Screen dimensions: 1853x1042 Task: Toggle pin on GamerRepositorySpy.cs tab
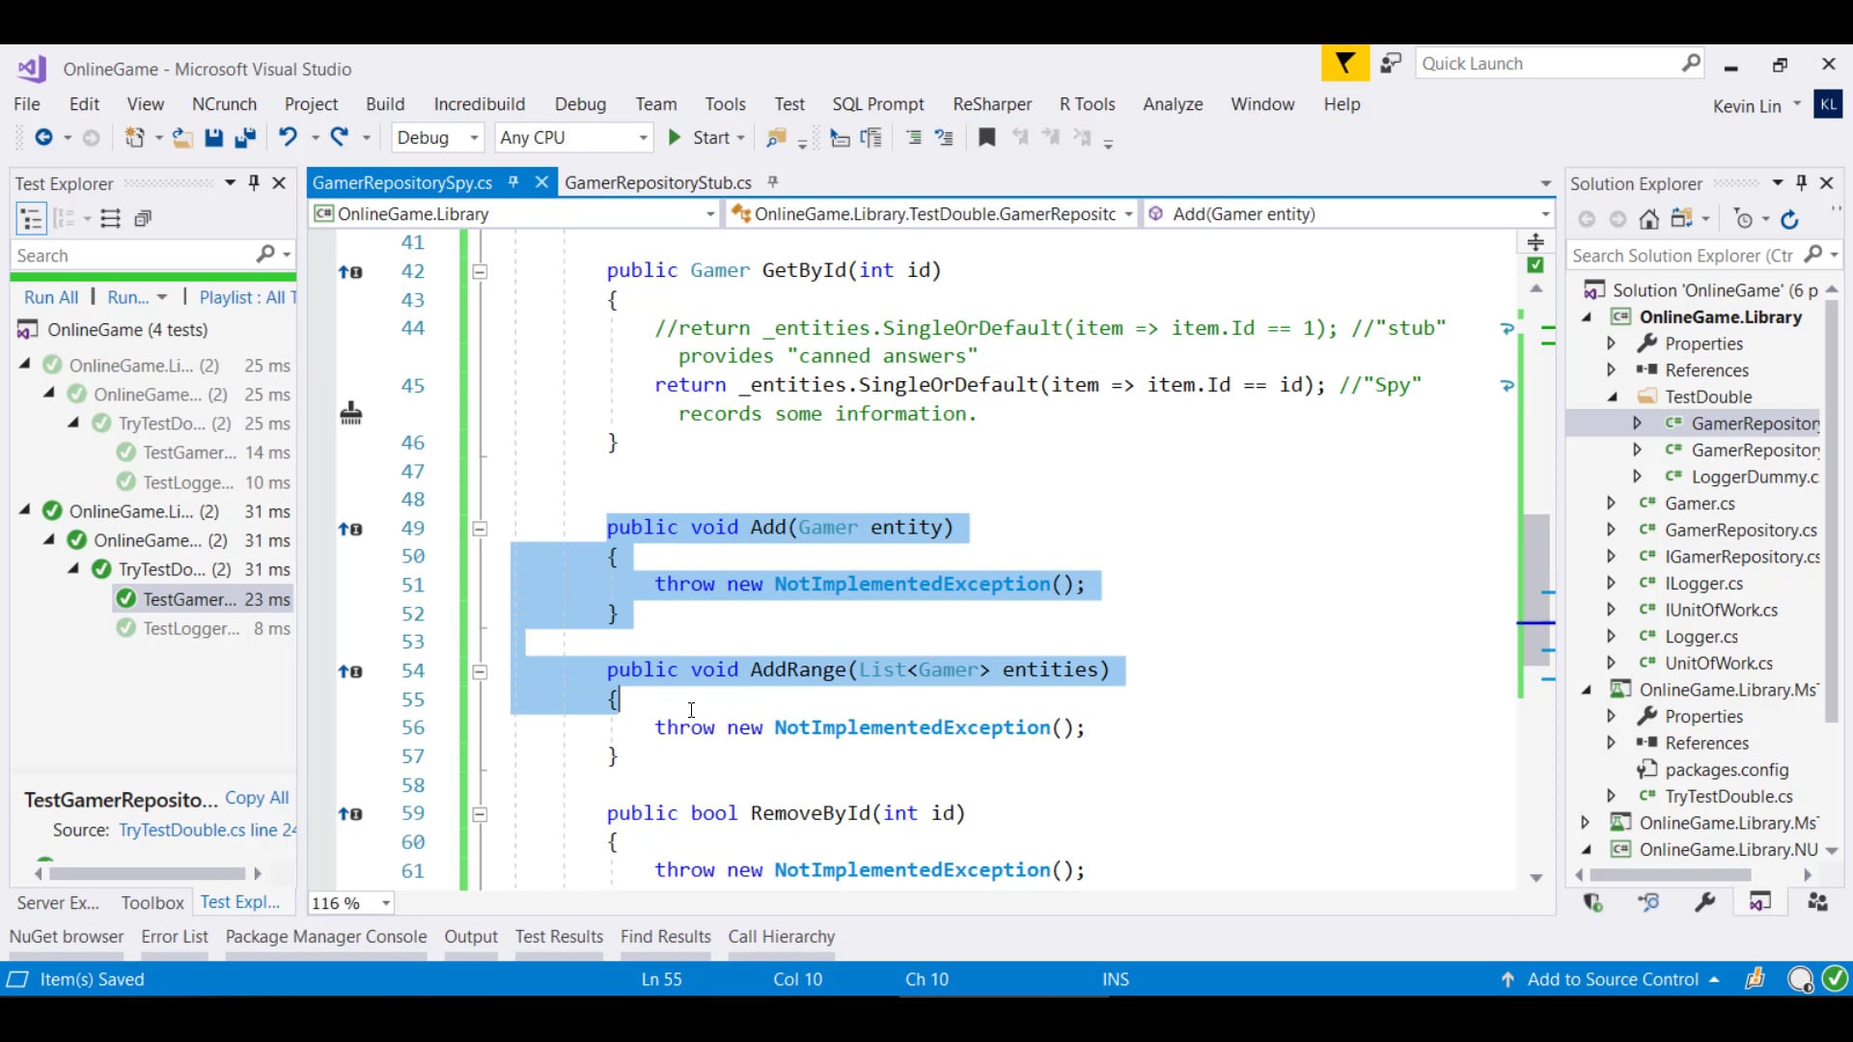pos(514,182)
